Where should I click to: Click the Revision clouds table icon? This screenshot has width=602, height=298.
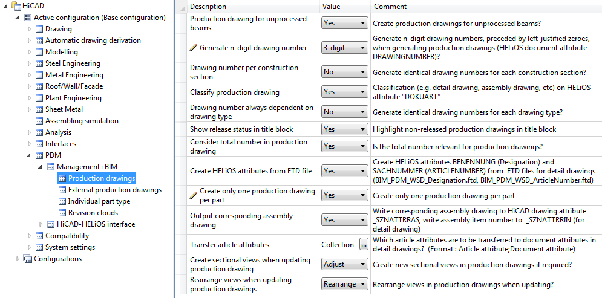click(x=62, y=213)
